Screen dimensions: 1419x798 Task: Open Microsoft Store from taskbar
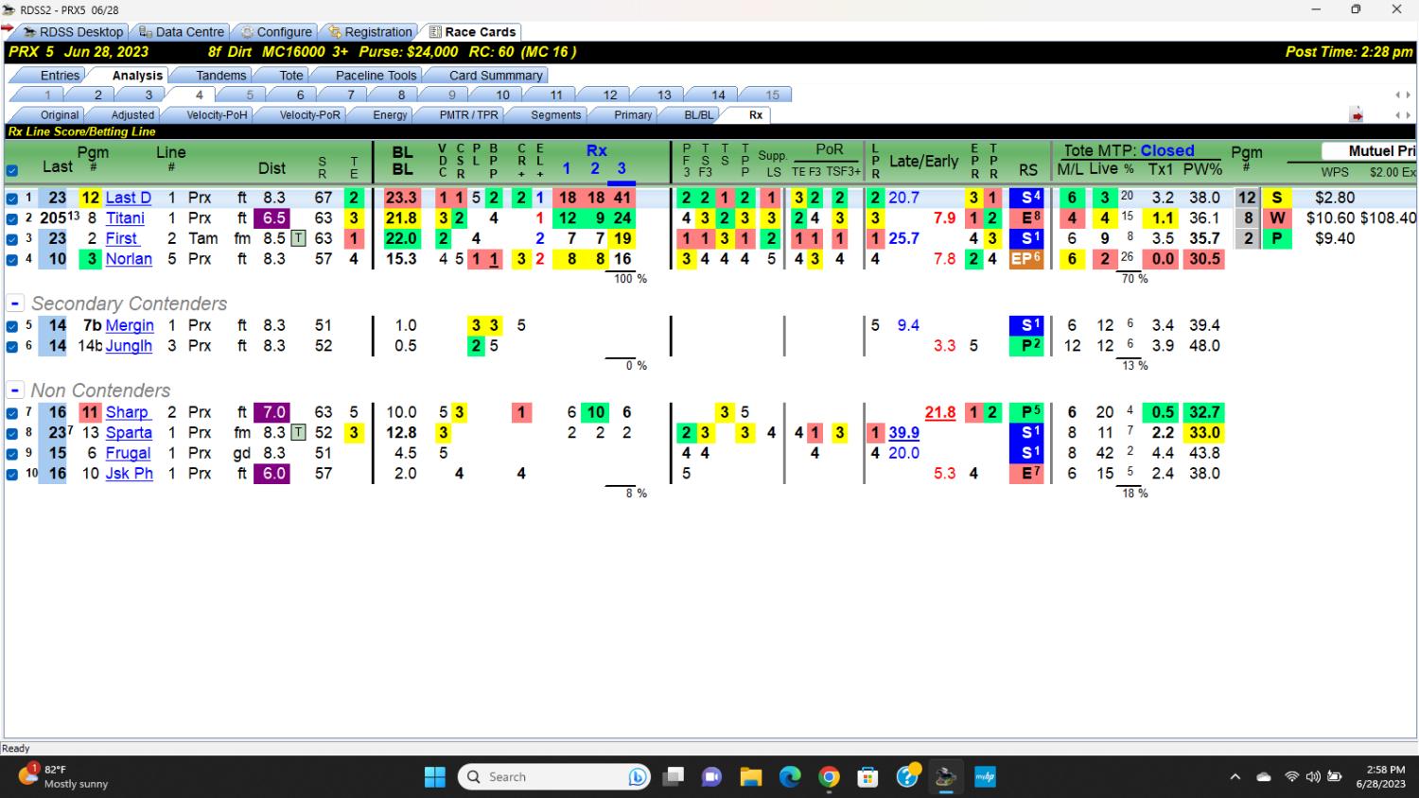(867, 777)
